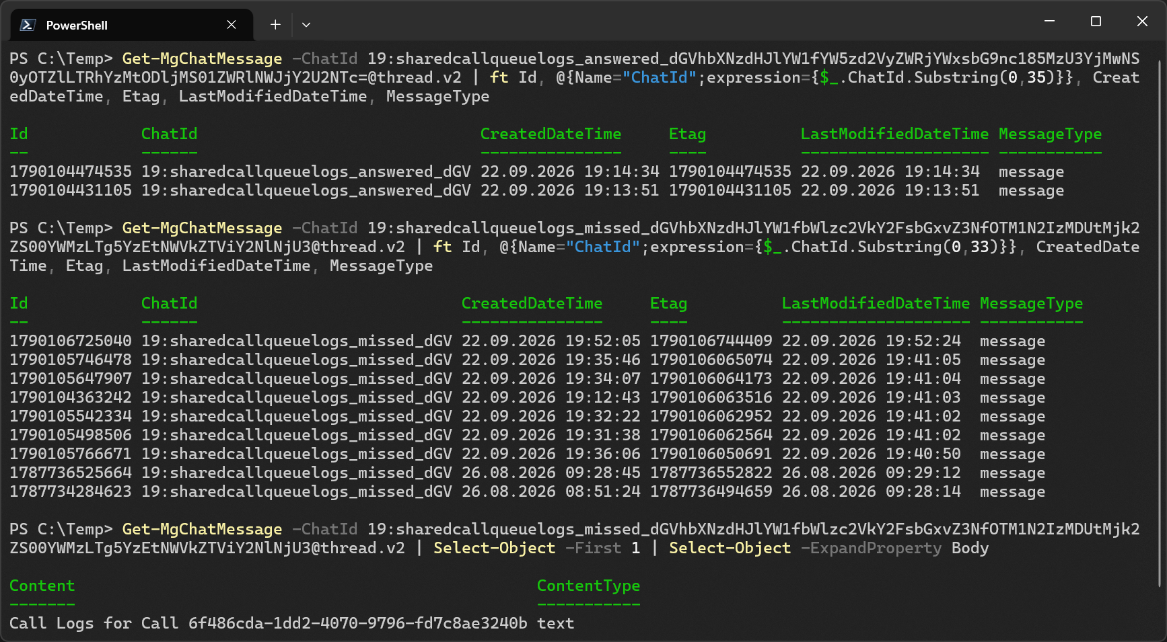Viewport: 1167px width, 642px height.
Task: Click Id 1790106725040 row
Action: tap(71, 341)
